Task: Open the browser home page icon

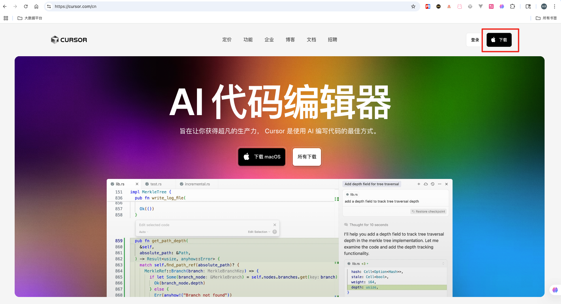Action: tap(36, 6)
